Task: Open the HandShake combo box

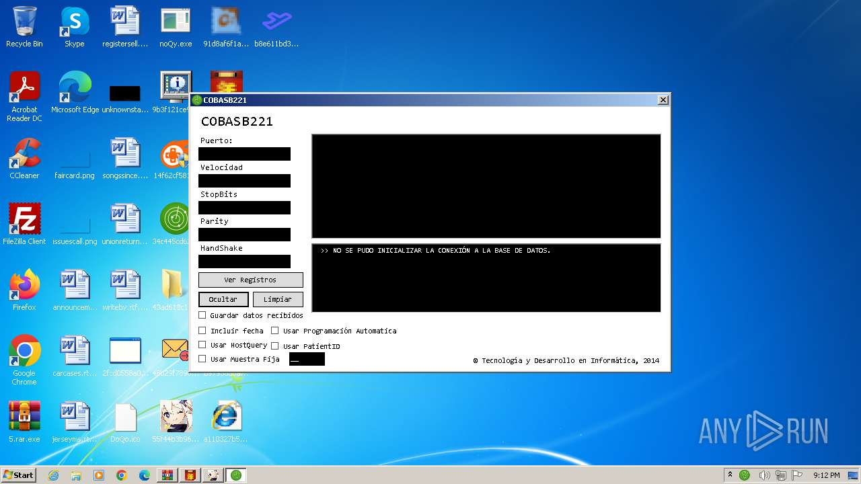Action: (x=244, y=261)
